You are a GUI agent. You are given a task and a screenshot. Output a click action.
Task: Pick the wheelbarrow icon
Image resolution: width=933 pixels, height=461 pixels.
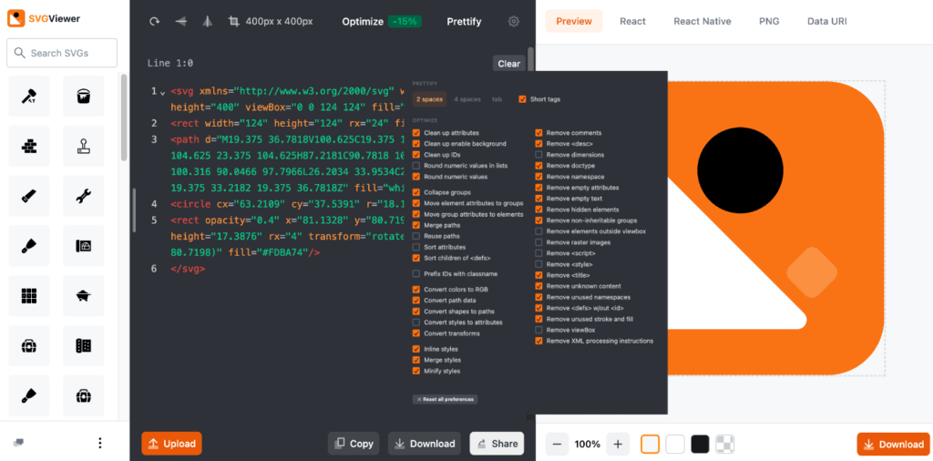click(x=83, y=295)
